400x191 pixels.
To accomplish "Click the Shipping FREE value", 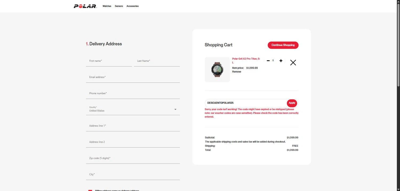I will (x=295, y=146).
